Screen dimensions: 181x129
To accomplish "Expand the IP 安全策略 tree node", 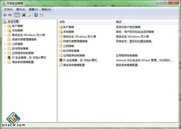I will click(5, 58).
